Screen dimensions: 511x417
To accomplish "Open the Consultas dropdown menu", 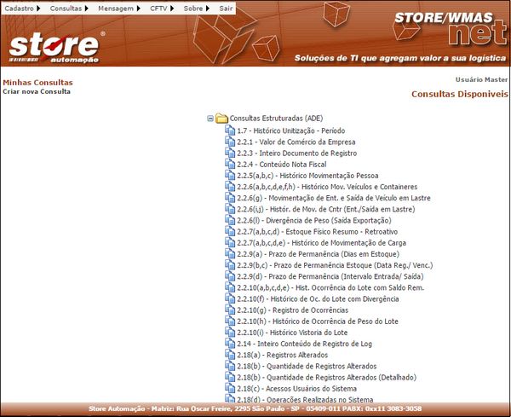I will tap(70, 7).
